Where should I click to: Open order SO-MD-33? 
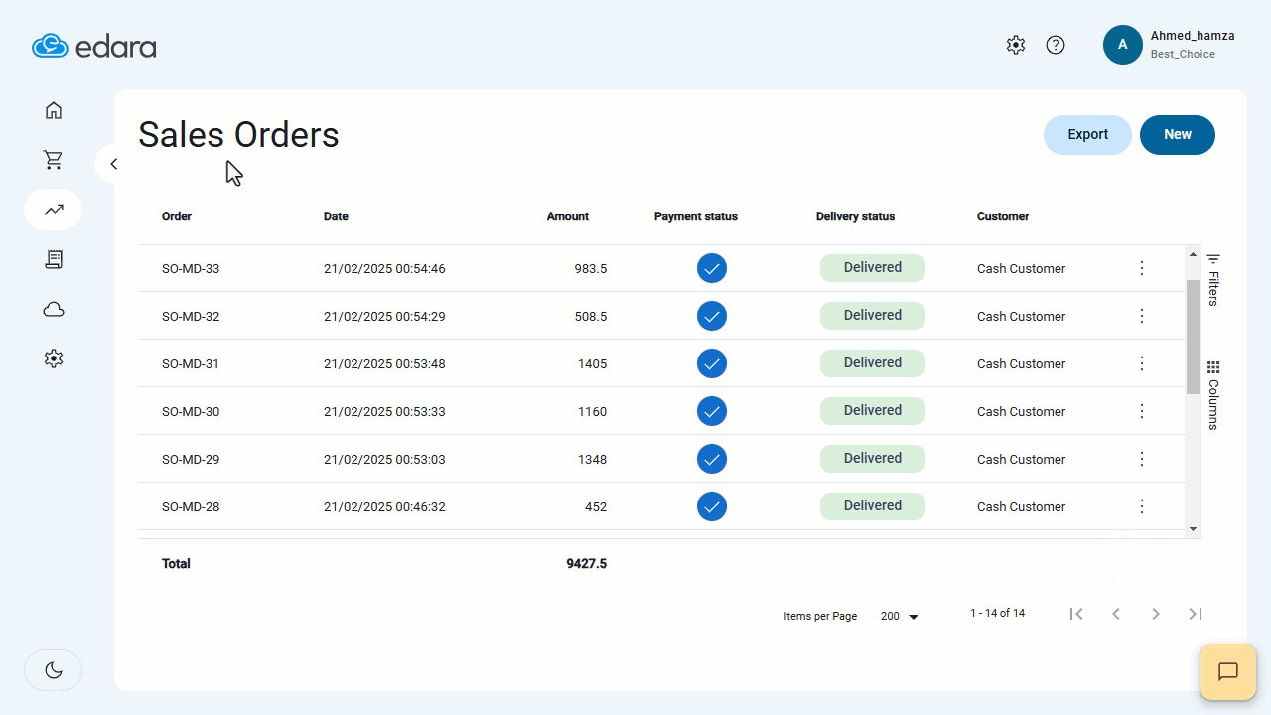(x=191, y=269)
